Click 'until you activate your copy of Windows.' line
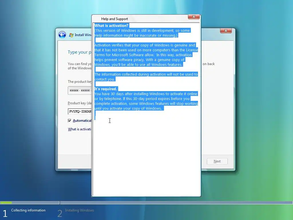 (128, 108)
